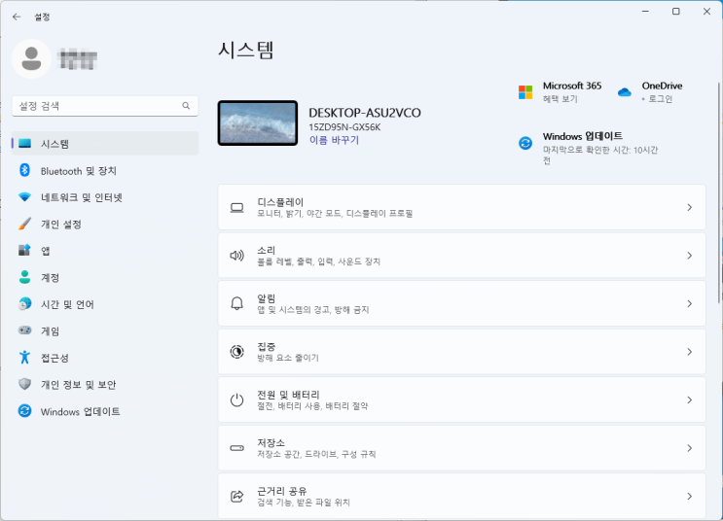
Task: Click the vertical scrollbar on the right
Action: click(719, 192)
